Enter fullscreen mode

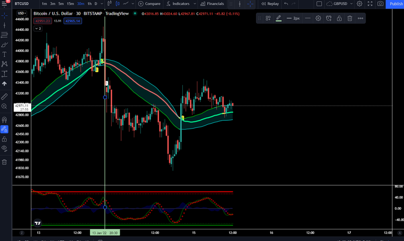point(370,4)
